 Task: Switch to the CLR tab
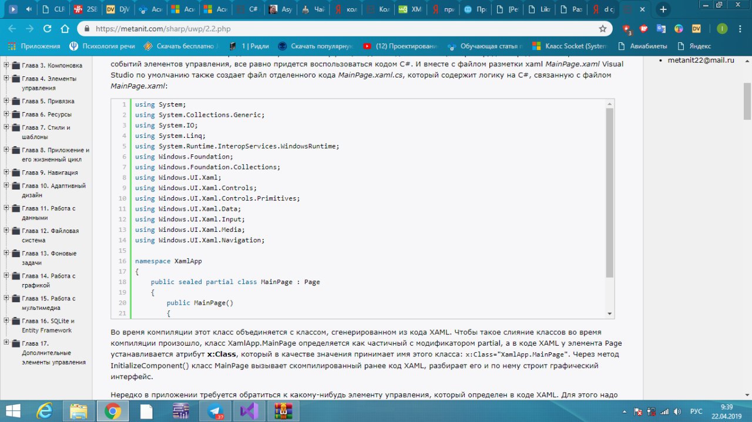pos(54,9)
